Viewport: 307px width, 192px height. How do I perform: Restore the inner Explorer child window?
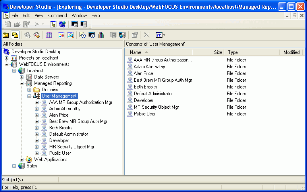294,15
